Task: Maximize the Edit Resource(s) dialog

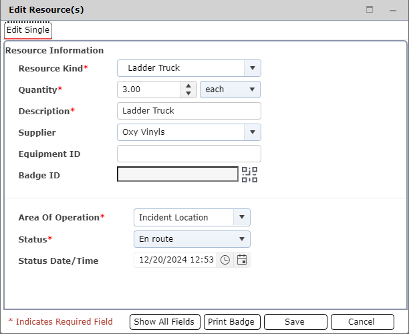Action: 370,9
